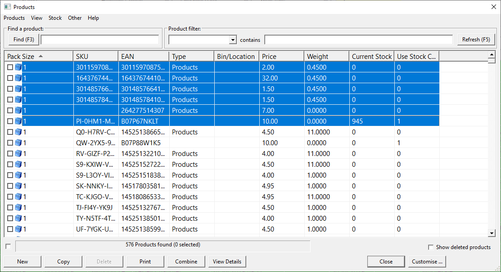Image resolution: width=501 pixels, height=272 pixels.
Task: Sort by the Weight column header
Action: (x=326, y=56)
